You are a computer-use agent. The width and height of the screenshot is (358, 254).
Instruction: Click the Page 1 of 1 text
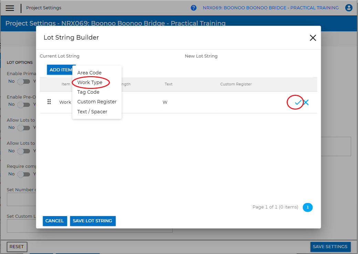point(275,207)
